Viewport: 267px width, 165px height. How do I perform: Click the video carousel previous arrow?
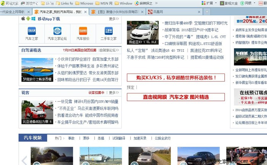24,160
